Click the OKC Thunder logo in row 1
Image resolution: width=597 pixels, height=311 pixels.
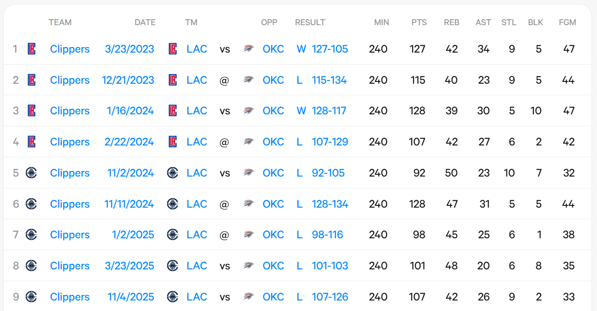pos(248,49)
